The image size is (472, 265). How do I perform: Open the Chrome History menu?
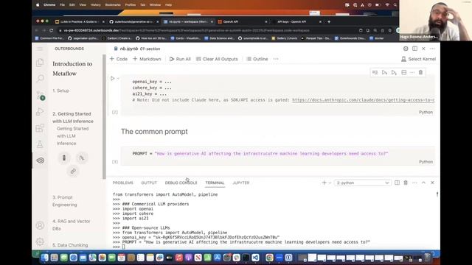tap(95, 5)
